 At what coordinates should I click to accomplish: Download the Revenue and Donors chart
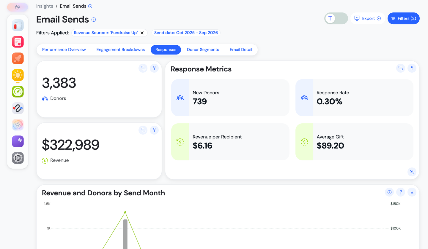[412, 192]
